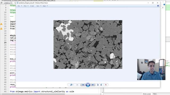This screenshot has width=170, height=95.
Task: Delete the image with red X
Action: [x=106, y=85]
